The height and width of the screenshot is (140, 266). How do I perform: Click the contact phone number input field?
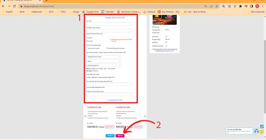coord(109,31)
